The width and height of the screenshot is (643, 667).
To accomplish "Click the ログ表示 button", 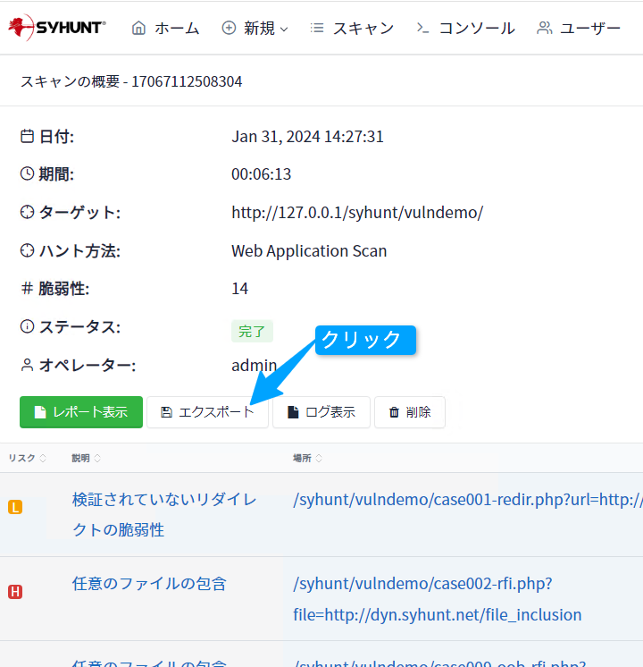I will [321, 412].
